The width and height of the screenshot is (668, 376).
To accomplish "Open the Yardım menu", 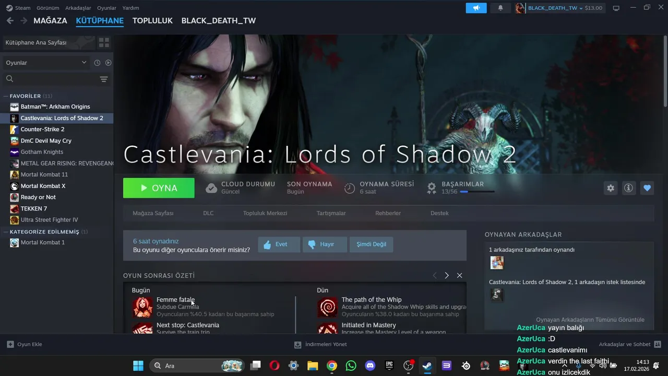I will click(x=130, y=8).
